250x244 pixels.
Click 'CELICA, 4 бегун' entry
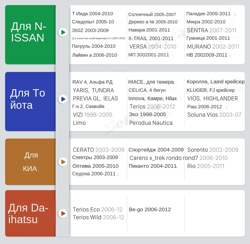147,90
